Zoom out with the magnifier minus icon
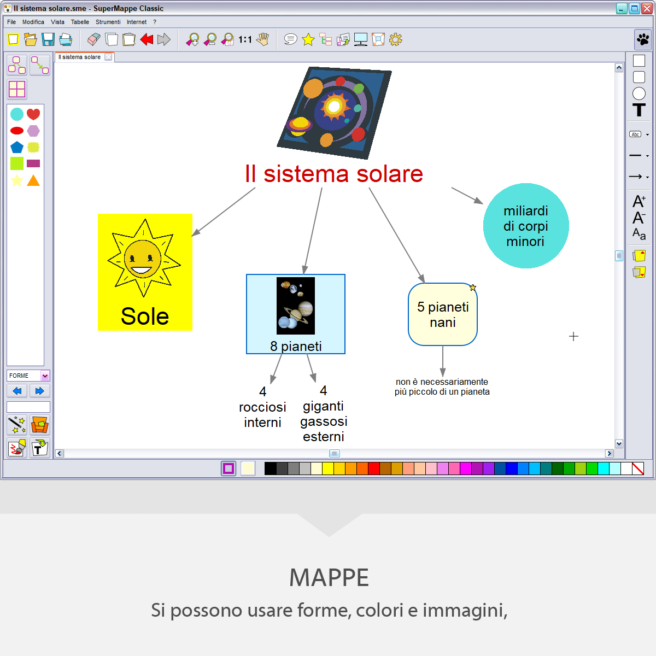The width and height of the screenshot is (656, 656). point(210,39)
